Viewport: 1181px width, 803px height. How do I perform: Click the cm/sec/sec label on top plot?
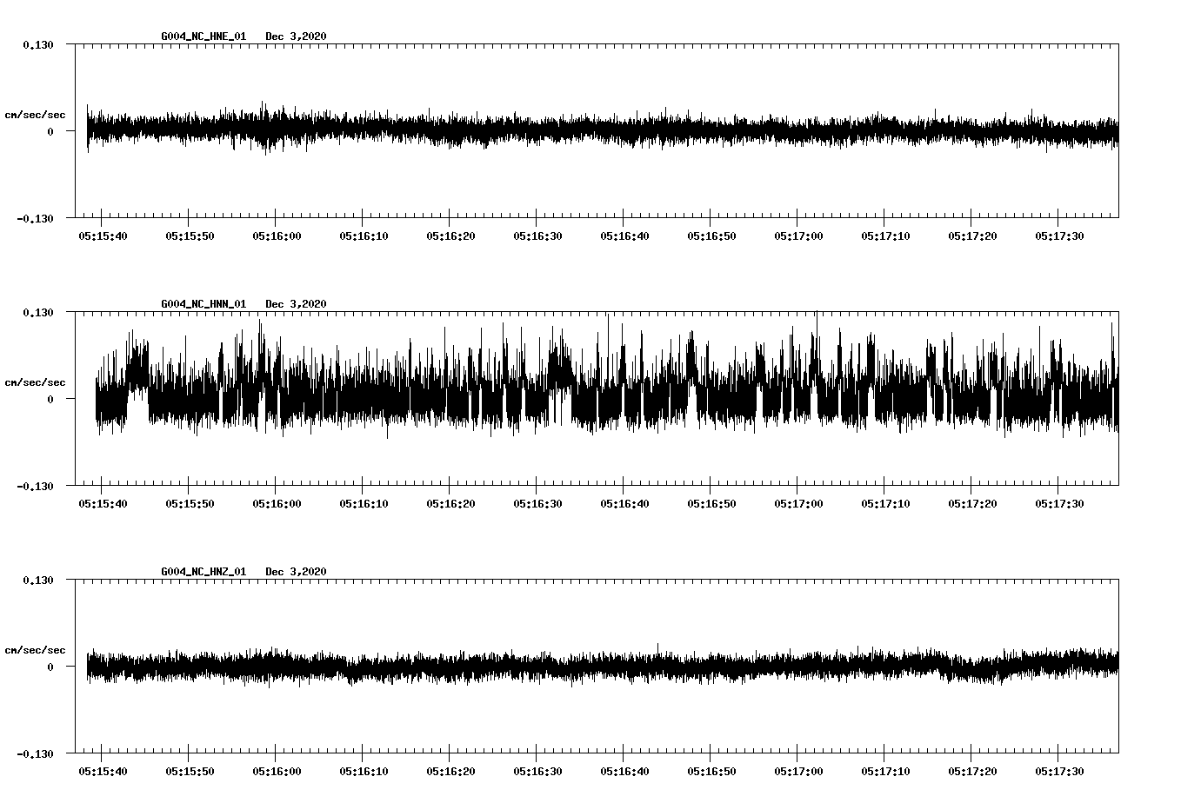point(35,114)
